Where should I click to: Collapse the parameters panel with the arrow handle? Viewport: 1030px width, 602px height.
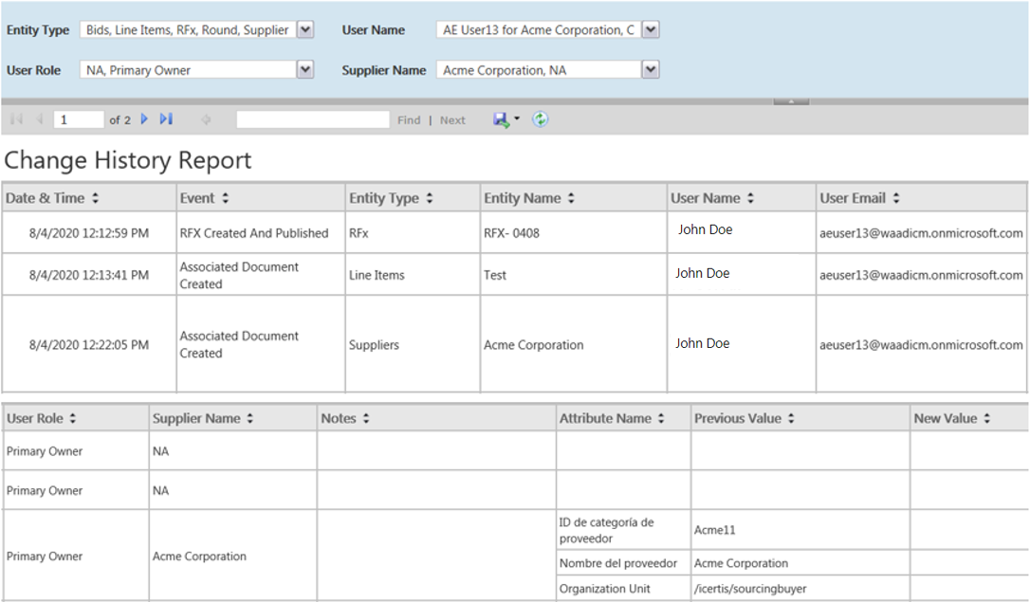coord(791,100)
